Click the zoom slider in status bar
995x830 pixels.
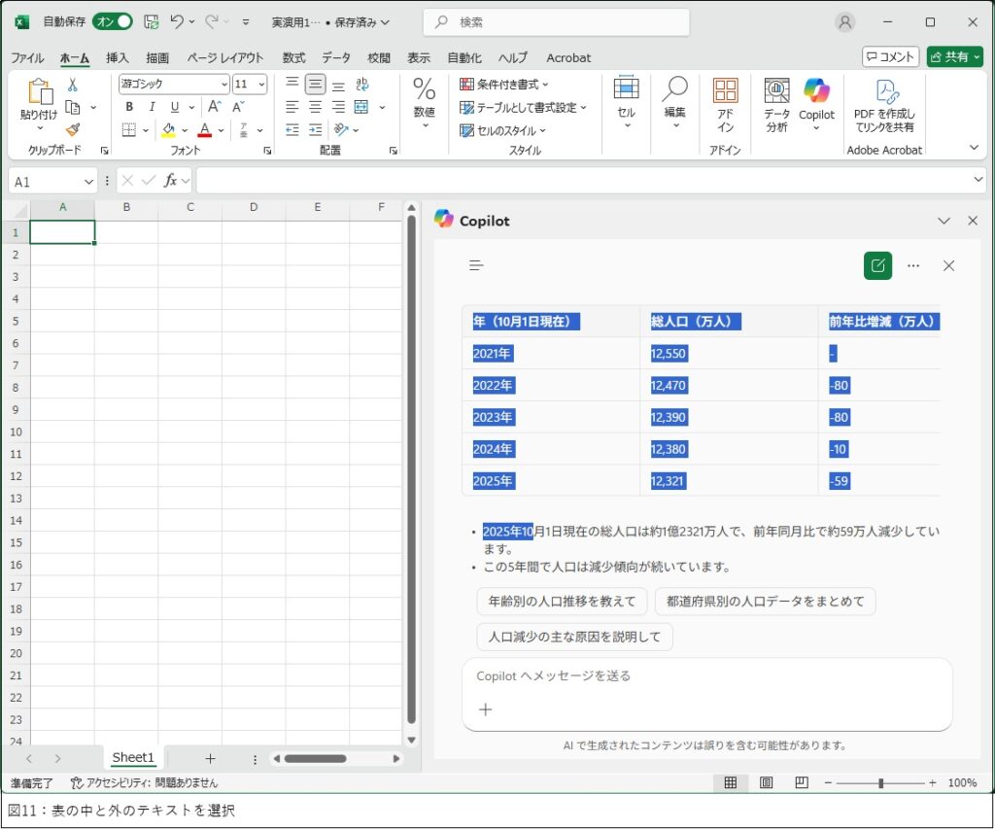point(880,783)
